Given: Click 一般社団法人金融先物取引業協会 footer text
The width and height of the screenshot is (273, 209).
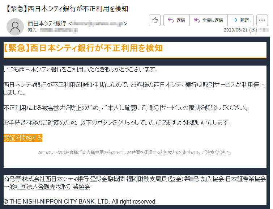Looking at the screenshot, I should 47,187.
